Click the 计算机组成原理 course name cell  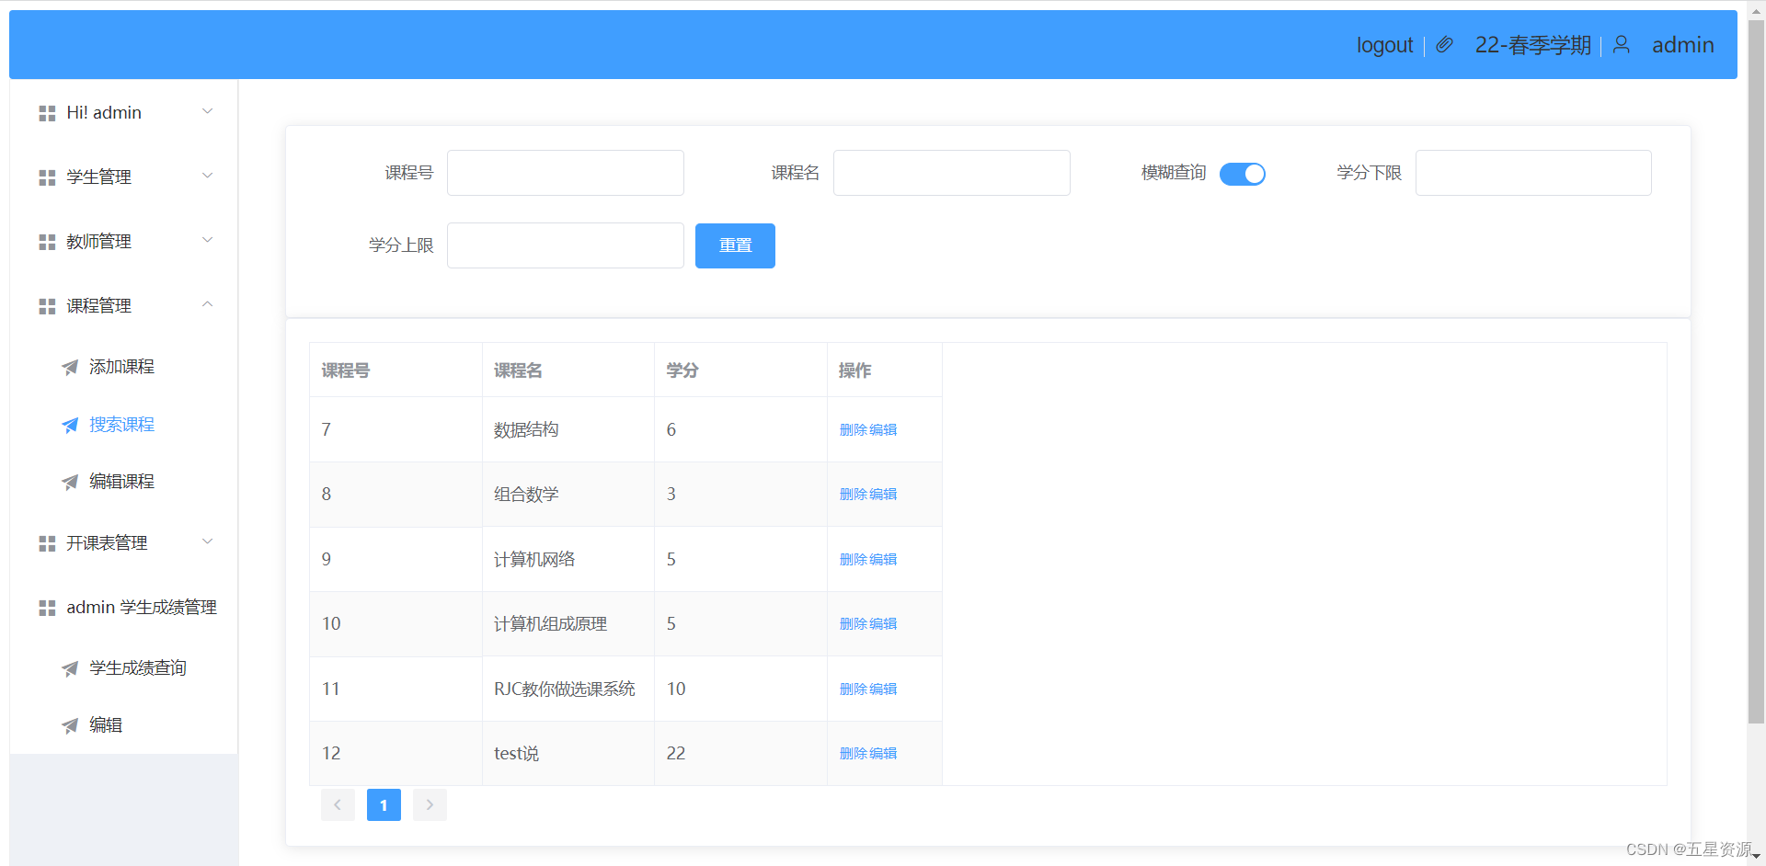click(x=568, y=623)
